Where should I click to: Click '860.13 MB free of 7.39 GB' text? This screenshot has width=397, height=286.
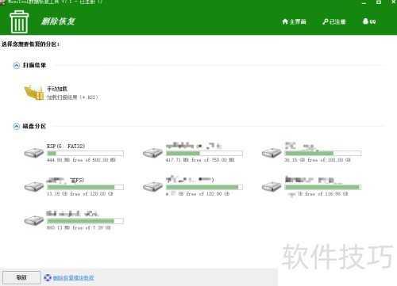(x=79, y=227)
